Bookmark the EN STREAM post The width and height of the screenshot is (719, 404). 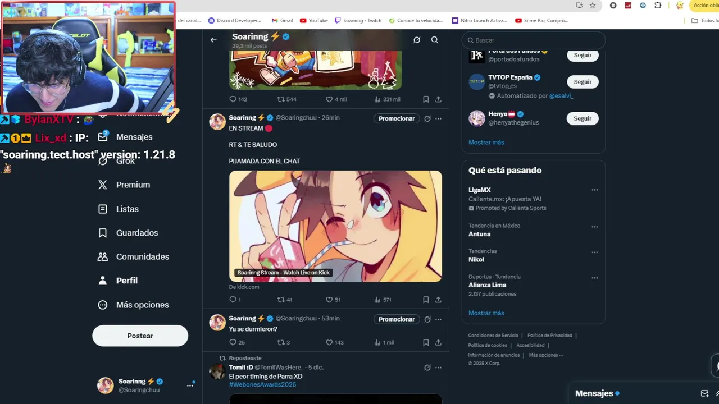coord(426,300)
